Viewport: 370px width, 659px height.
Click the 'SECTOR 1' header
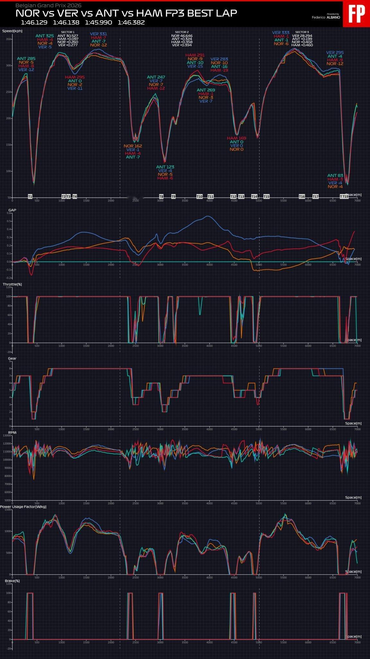tap(67, 32)
